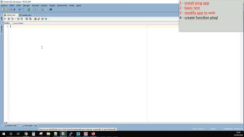Click the vertical Conexões side panel label

tap(2, 29)
